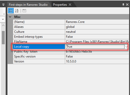Screen dimensions: 130x95
Task: Pin the Properties panel
Action: pyautogui.click(x=123, y=4)
